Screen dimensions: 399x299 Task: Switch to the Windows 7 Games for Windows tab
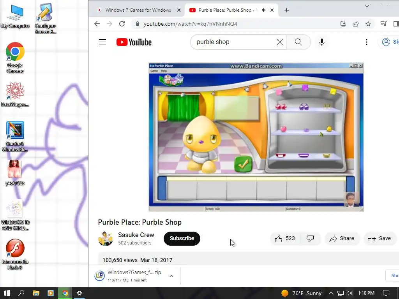click(x=138, y=10)
